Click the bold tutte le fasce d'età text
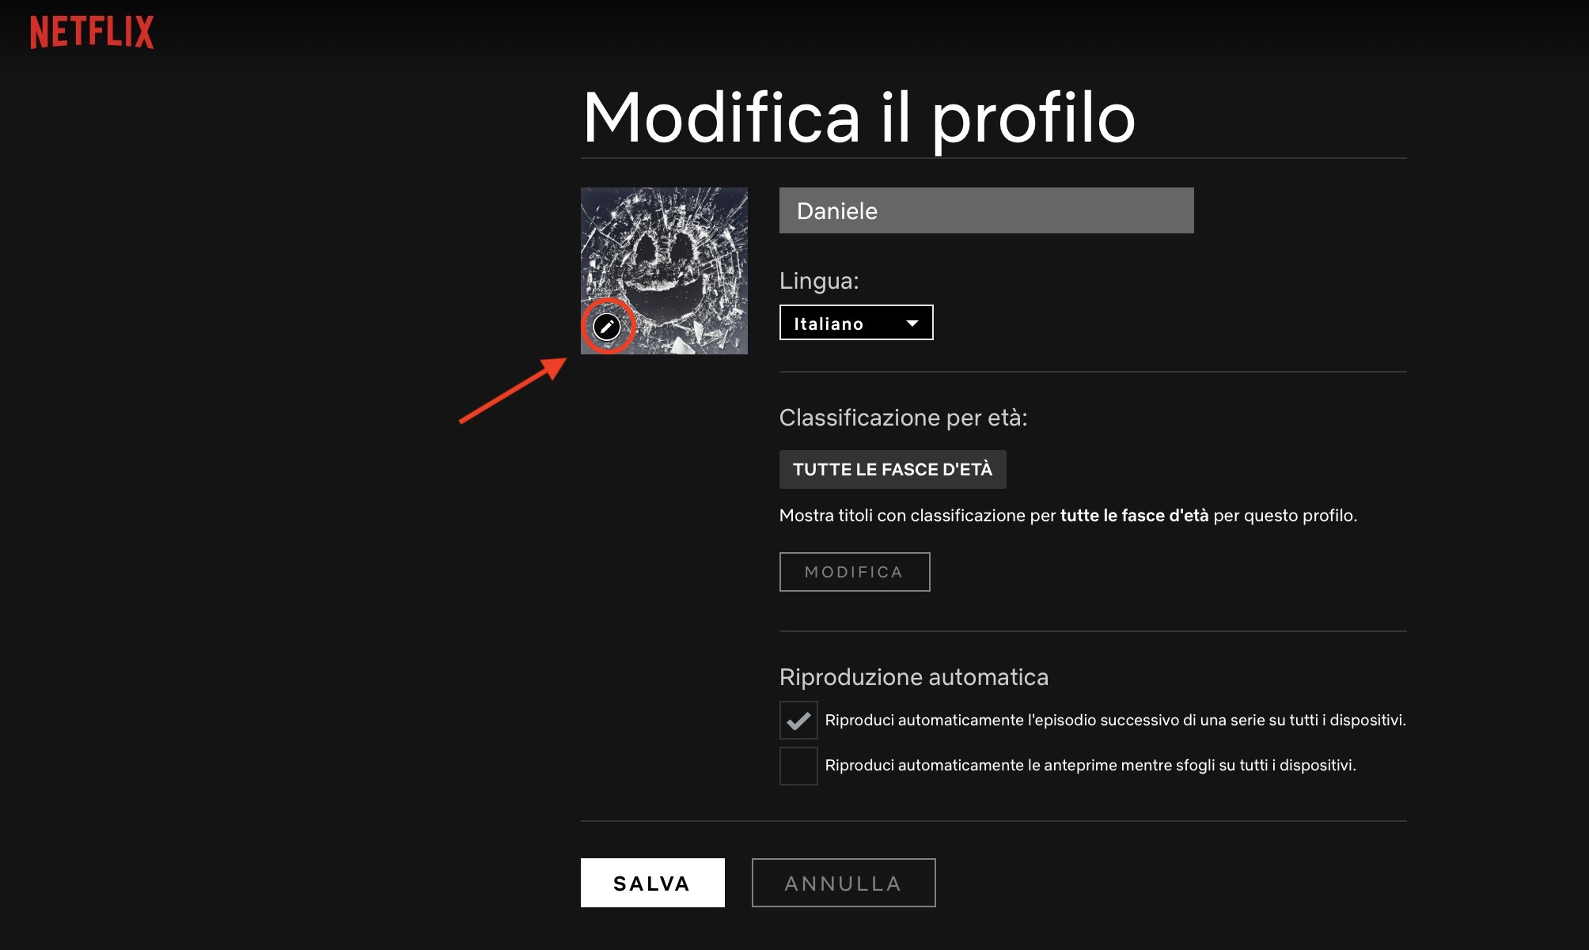Viewport: 1589px width, 950px height. pyautogui.click(x=1134, y=516)
